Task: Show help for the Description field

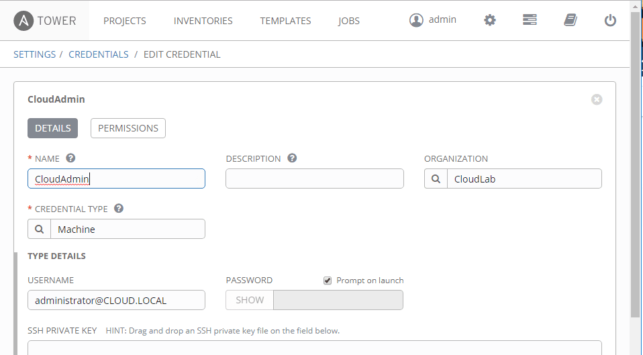Action: pos(292,158)
